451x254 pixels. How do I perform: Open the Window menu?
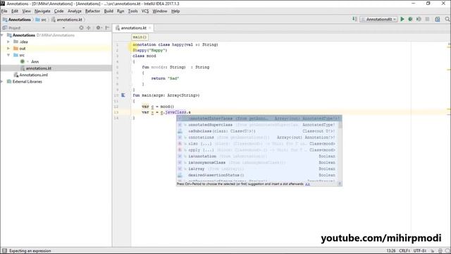(x=160, y=11)
